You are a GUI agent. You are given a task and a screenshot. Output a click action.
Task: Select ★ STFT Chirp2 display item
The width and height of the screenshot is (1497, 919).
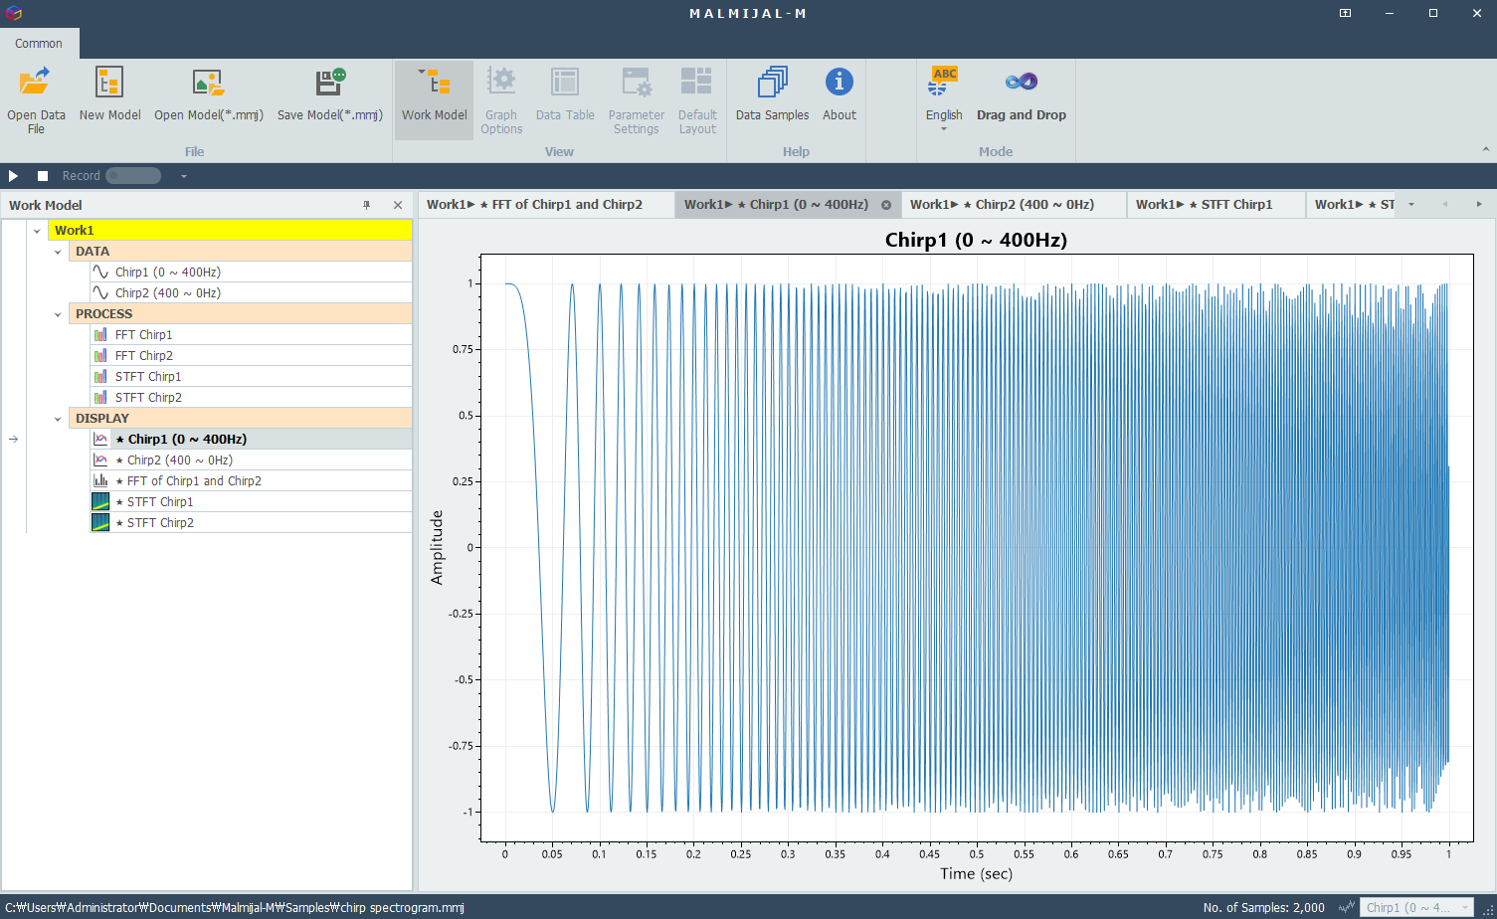coord(251,523)
